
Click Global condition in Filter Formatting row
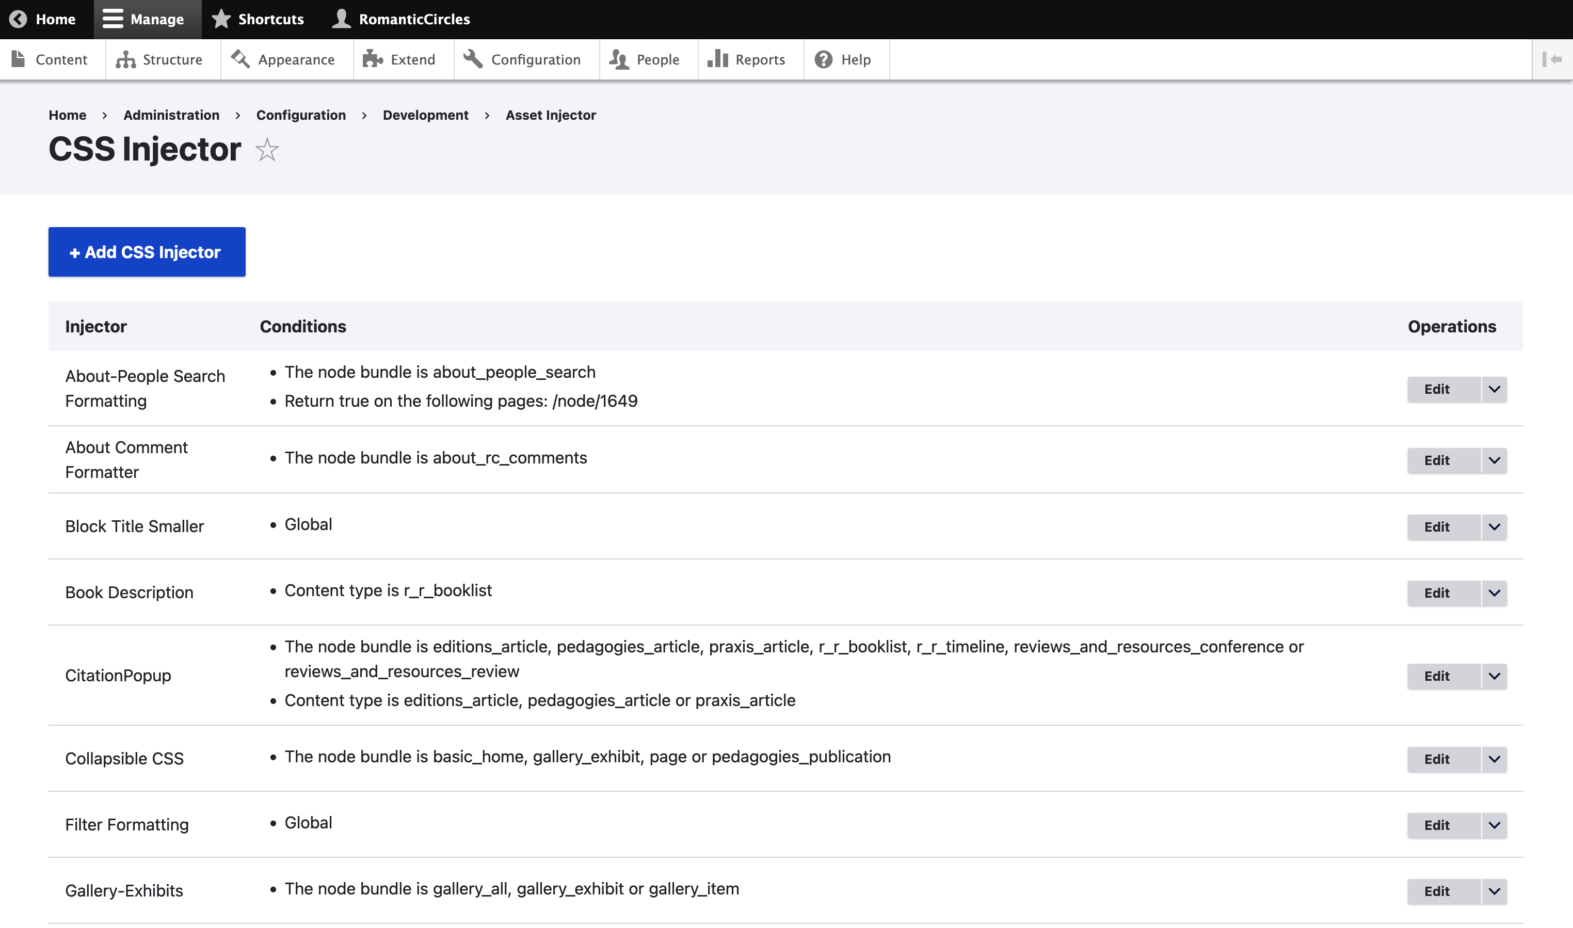[308, 823]
